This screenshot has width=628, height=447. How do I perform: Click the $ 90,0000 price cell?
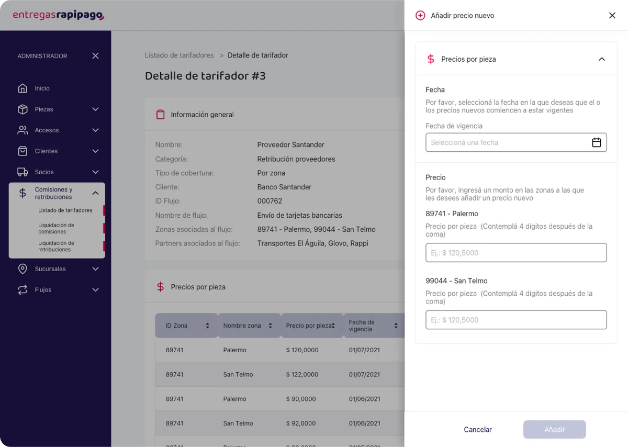tap(301, 399)
